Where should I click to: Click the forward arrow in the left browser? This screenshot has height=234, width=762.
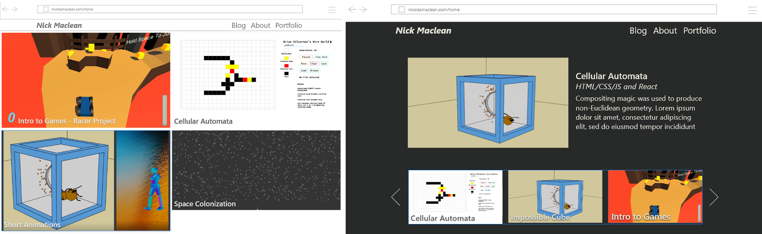(15, 9)
